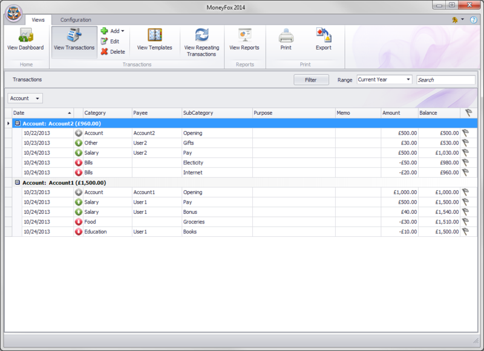Toggle the flag on the Groceries transaction row
This screenshot has height=351, width=484.
coord(466,222)
